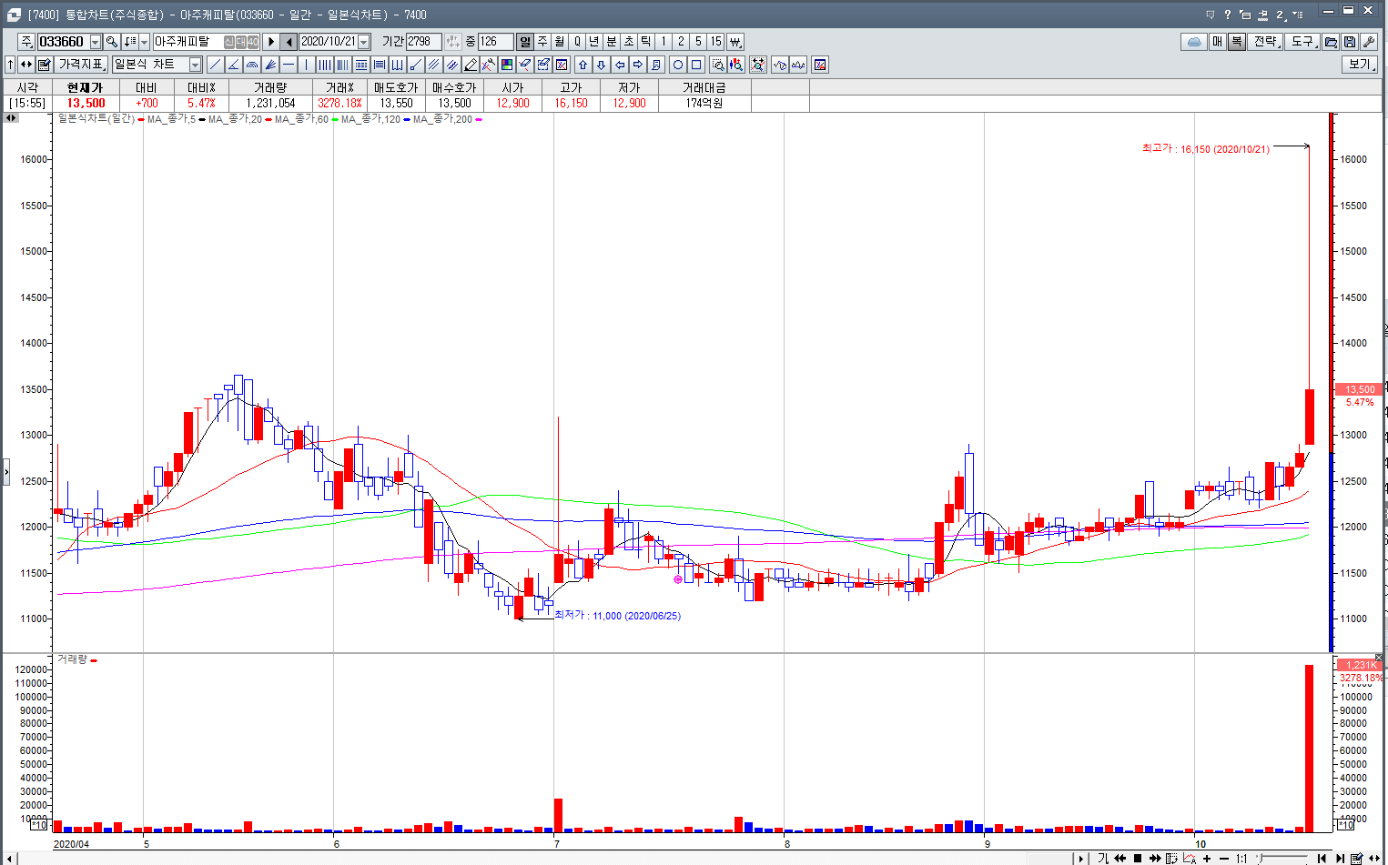This screenshot has height=865, width=1388.
Task: Click the help question mark icon
Action: point(1228,15)
